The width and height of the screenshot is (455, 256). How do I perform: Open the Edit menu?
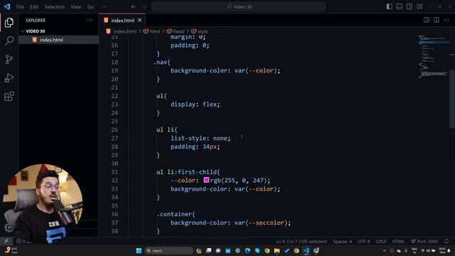click(x=34, y=6)
